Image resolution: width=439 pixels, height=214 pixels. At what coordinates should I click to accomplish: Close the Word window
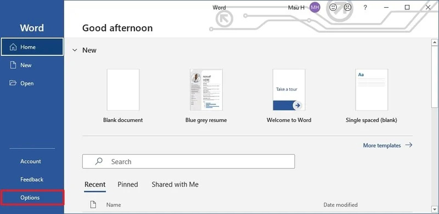point(428,8)
